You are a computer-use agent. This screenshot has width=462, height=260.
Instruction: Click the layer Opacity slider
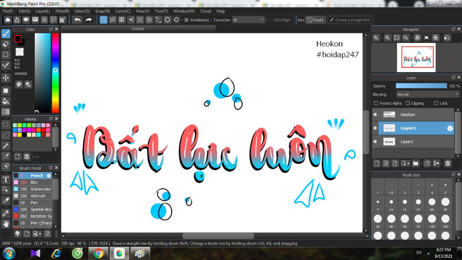pyautogui.click(x=421, y=86)
